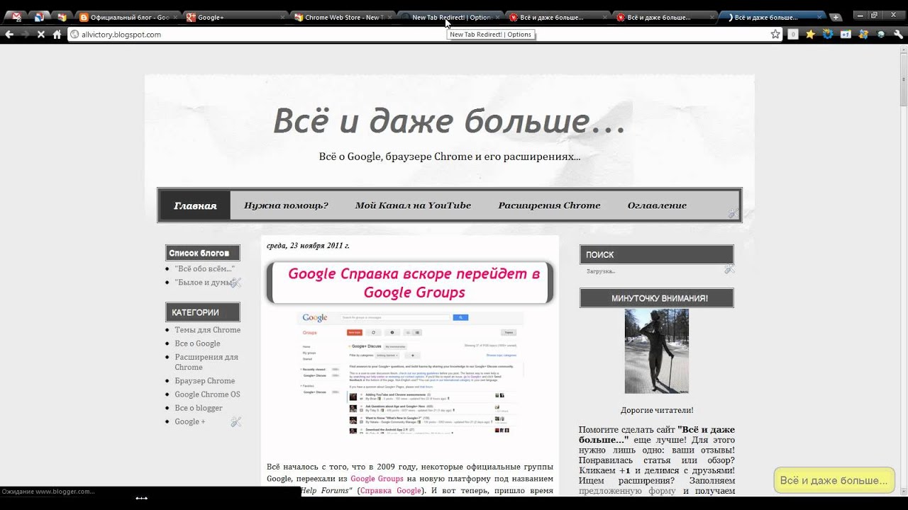Open the Google Chrome OS category
This screenshot has height=510, width=908.
207,394
